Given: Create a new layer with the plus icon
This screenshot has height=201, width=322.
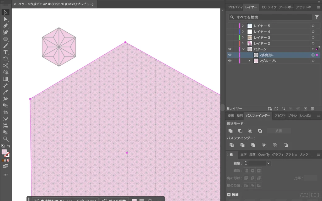Looking at the screenshot, I should pos(305,109).
